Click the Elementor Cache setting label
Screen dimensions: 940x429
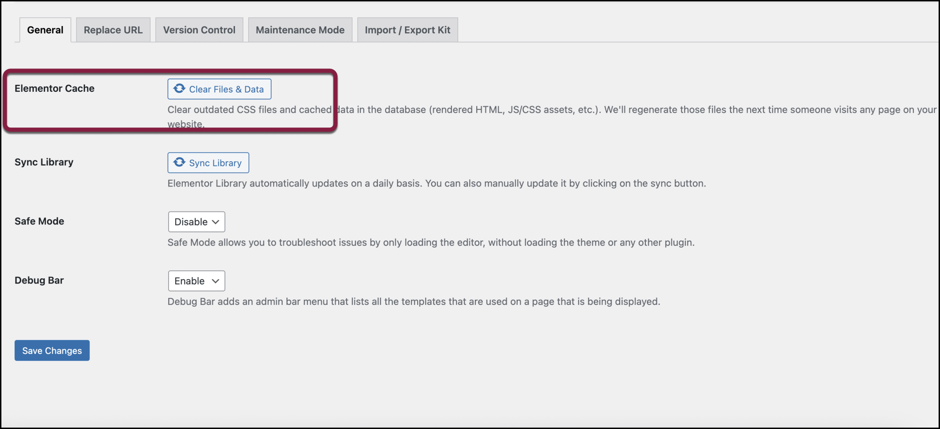(54, 88)
